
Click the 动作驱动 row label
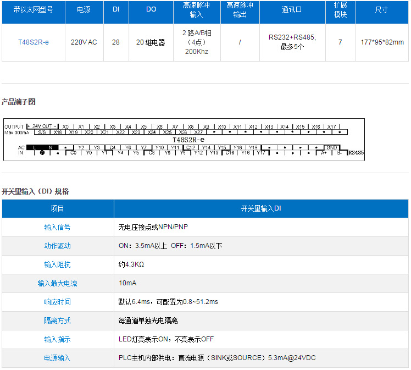[57, 246]
